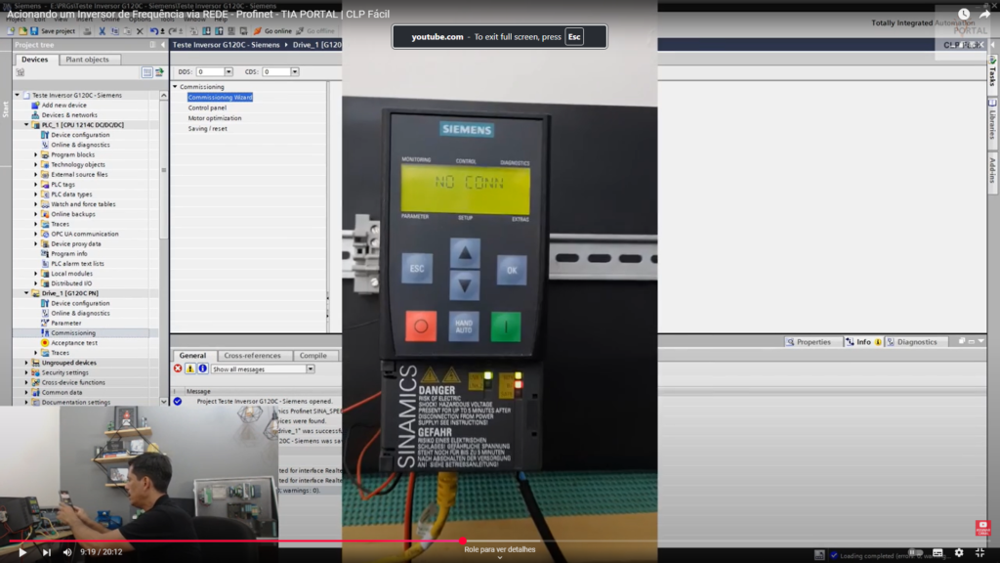Click Expand/collapse tree view icon
This screenshot has height=563, width=1000.
tap(147, 72)
